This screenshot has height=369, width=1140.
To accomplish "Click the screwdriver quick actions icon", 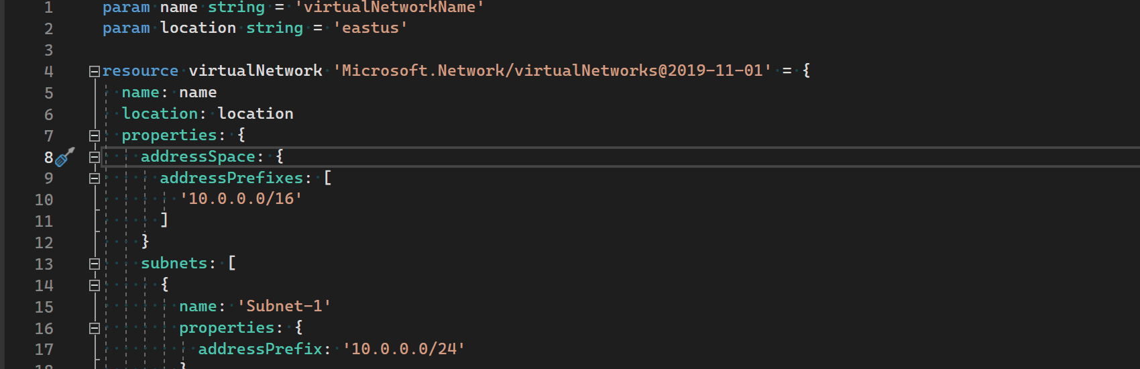I will (x=64, y=157).
